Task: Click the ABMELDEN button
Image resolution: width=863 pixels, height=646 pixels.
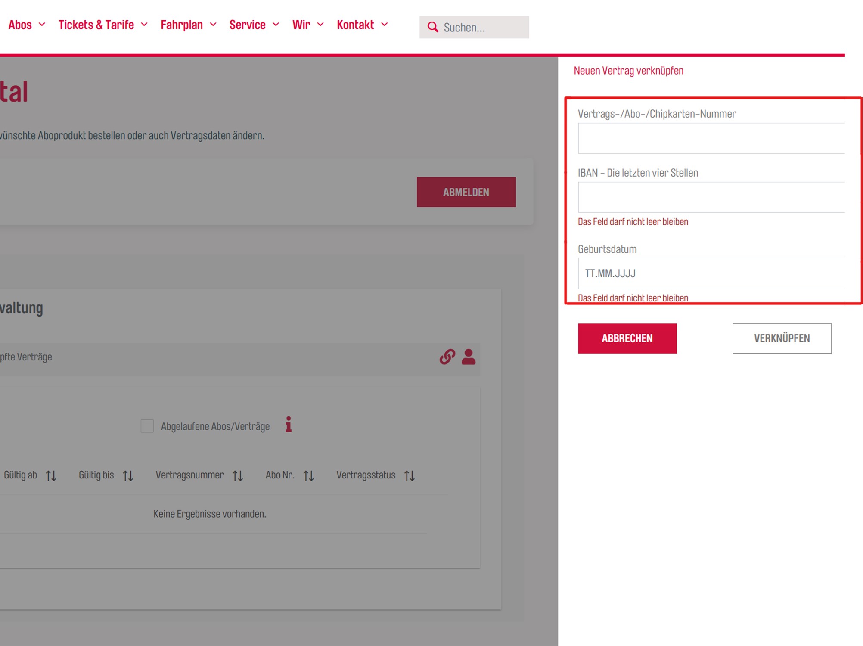Action: pyautogui.click(x=466, y=192)
